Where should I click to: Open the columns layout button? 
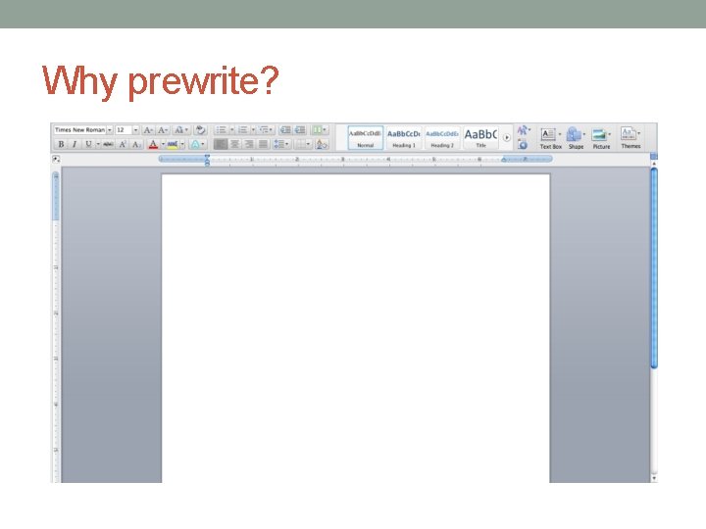(x=320, y=130)
